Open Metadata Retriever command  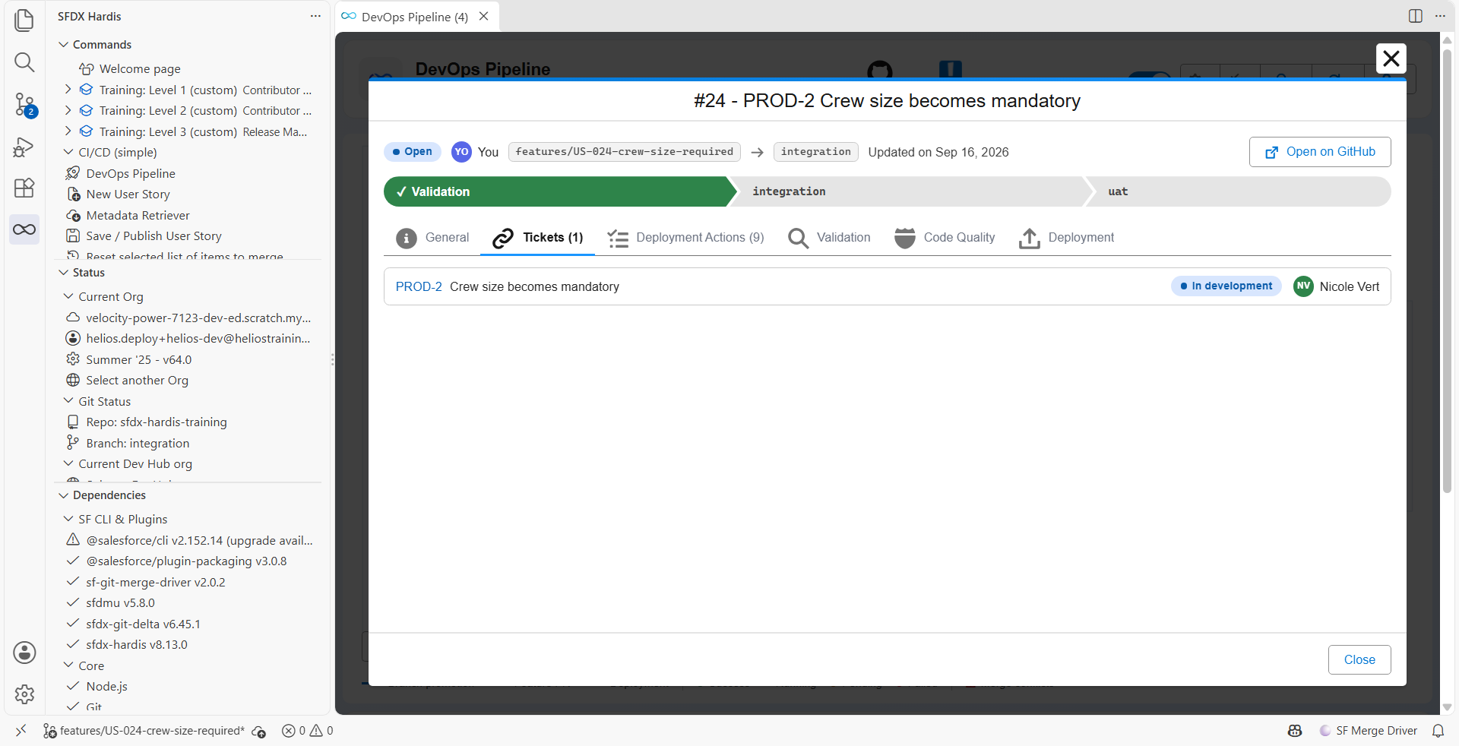pos(138,216)
